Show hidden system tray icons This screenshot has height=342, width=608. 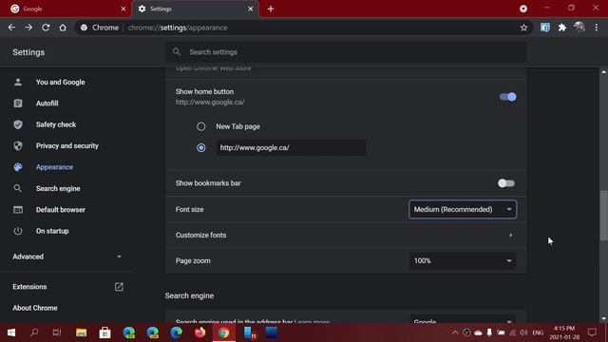[455, 332]
